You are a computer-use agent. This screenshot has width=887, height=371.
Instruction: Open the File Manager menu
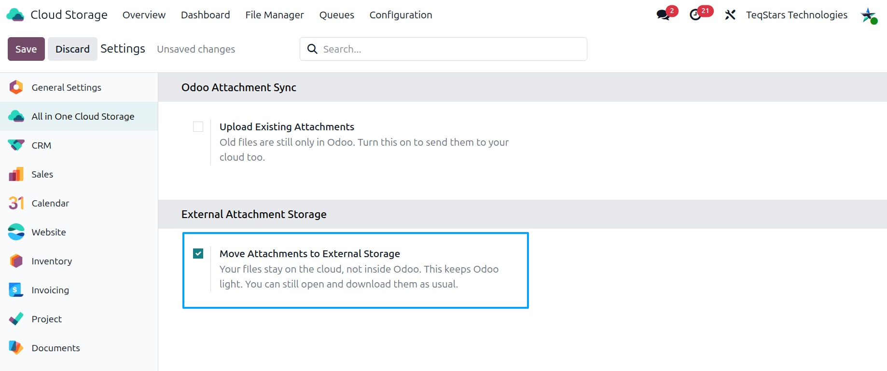(x=275, y=15)
